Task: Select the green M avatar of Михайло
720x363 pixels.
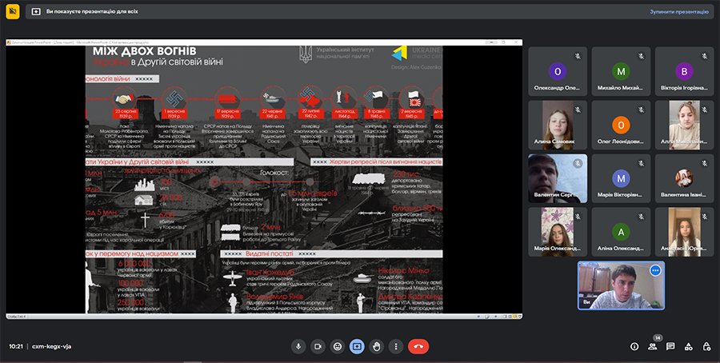Action: coord(621,72)
